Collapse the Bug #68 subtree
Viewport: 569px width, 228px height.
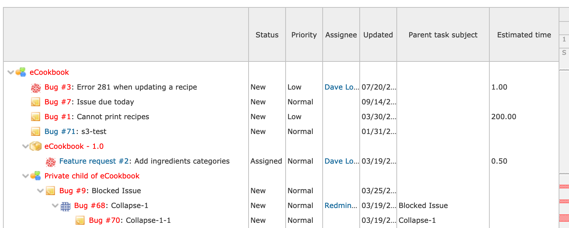click(x=55, y=205)
